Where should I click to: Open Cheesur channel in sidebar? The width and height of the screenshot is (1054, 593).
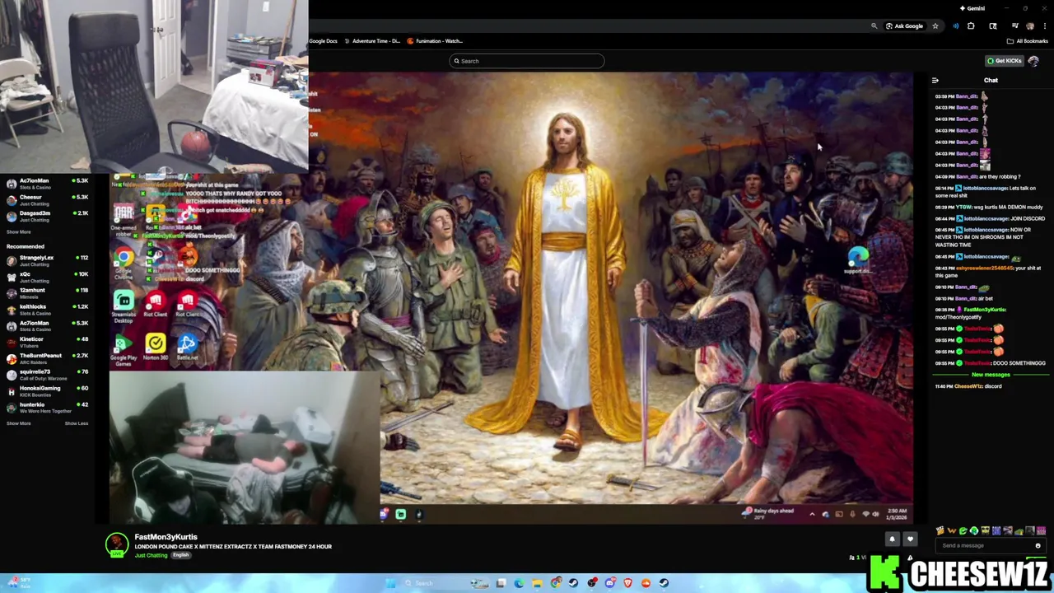48,200
